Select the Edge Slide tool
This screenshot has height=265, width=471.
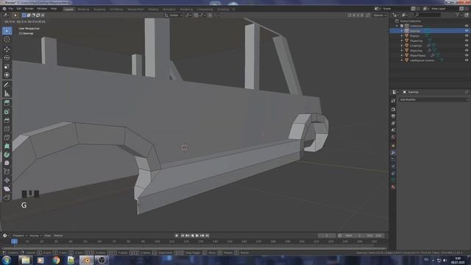[x=7, y=172]
